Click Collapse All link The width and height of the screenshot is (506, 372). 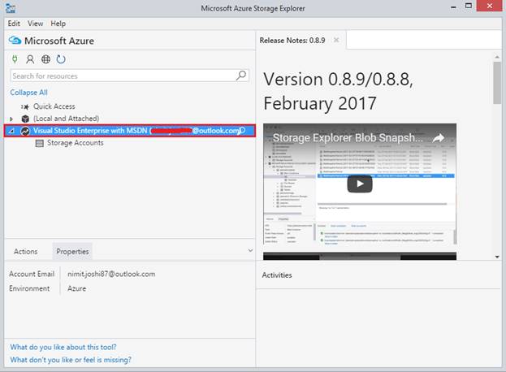[28, 93]
